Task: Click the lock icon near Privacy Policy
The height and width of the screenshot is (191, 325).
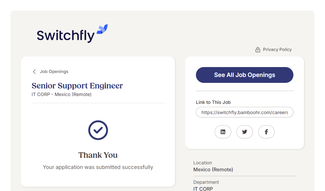Action: click(x=258, y=50)
